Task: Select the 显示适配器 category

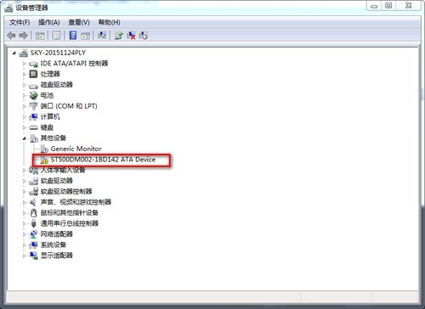Action: (57, 256)
